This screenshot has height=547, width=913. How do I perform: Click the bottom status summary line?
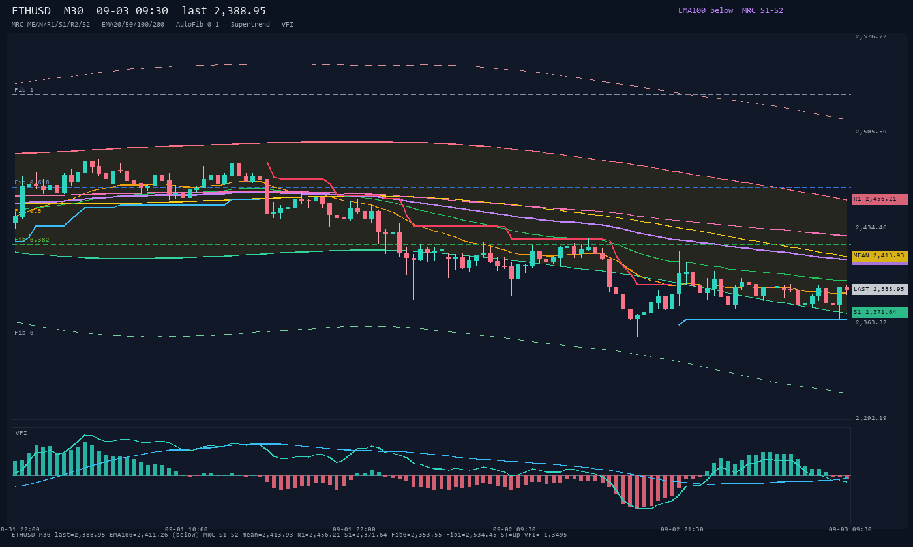coord(290,535)
